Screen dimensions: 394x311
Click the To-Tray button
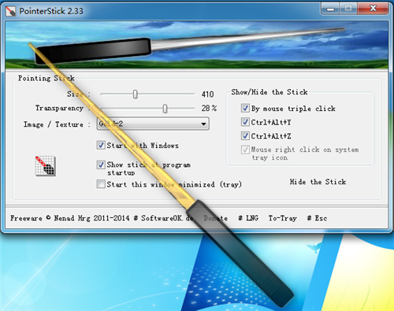(x=282, y=218)
